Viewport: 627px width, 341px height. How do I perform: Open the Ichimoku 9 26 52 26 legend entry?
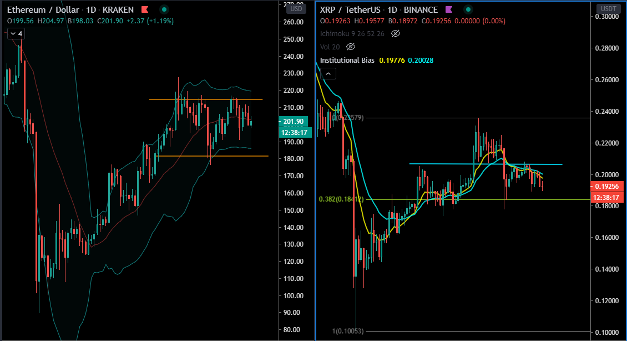pyautogui.click(x=351, y=33)
